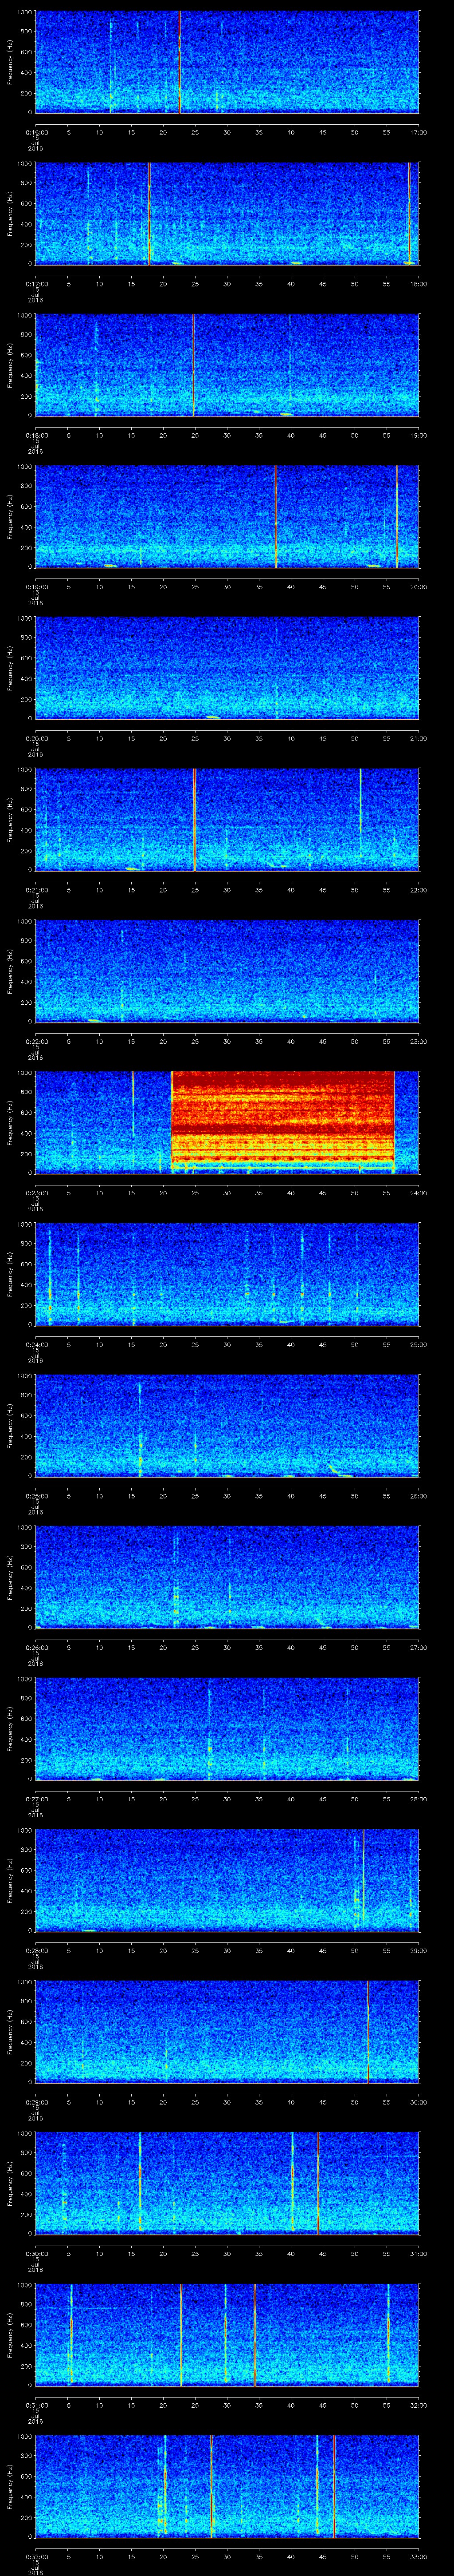Click the "0:26:00" start time label
Image resolution: width=454 pixels, height=2576 pixels.
coord(36,1647)
